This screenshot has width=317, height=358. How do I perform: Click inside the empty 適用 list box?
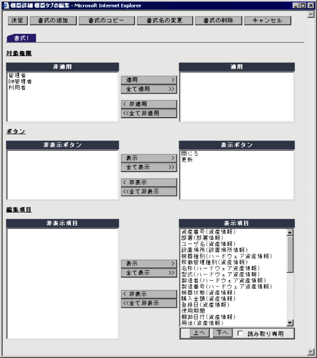[x=237, y=97]
